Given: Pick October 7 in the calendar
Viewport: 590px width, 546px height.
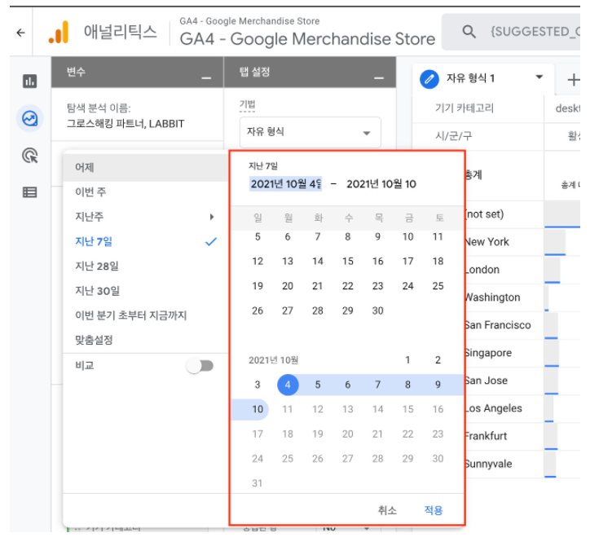Looking at the screenshot, I should tap(378, 385).
